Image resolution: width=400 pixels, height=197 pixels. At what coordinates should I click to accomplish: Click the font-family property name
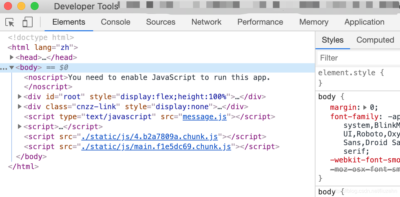tap(354, 117)
